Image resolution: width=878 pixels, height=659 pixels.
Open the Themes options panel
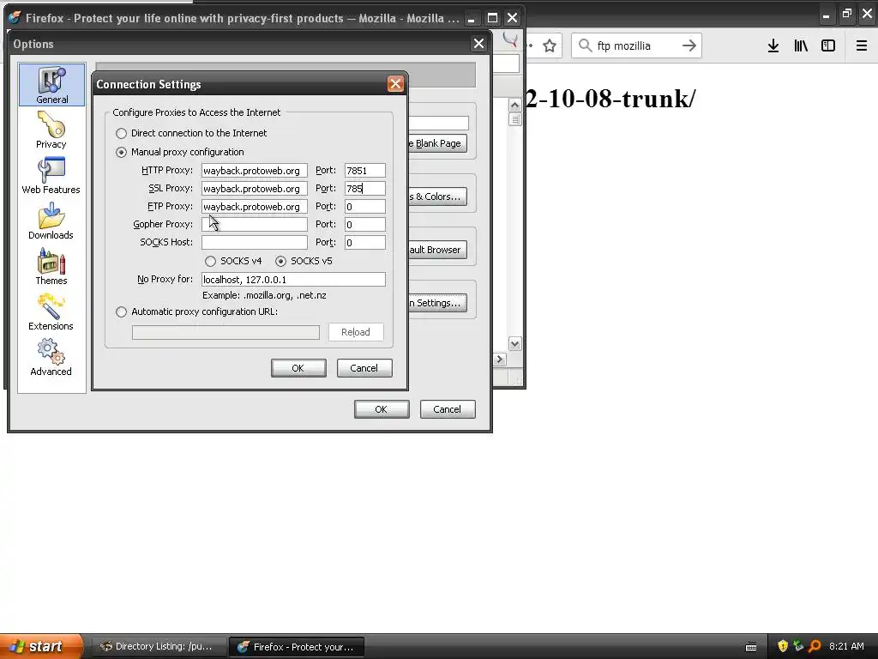pos(51,266)
